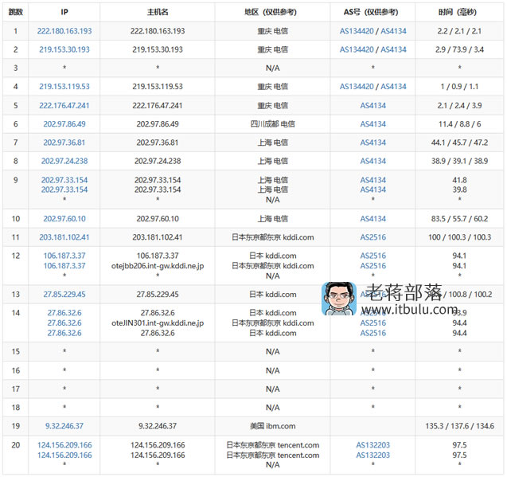The width and height of the screenshot is (507, 477).
Task: Select hostname cell 9.32.246.37 in 主机名 column
Action: click(x=158, y=426)
